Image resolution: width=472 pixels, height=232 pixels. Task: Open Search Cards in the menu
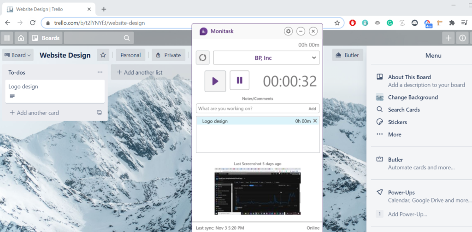point(404,110)
